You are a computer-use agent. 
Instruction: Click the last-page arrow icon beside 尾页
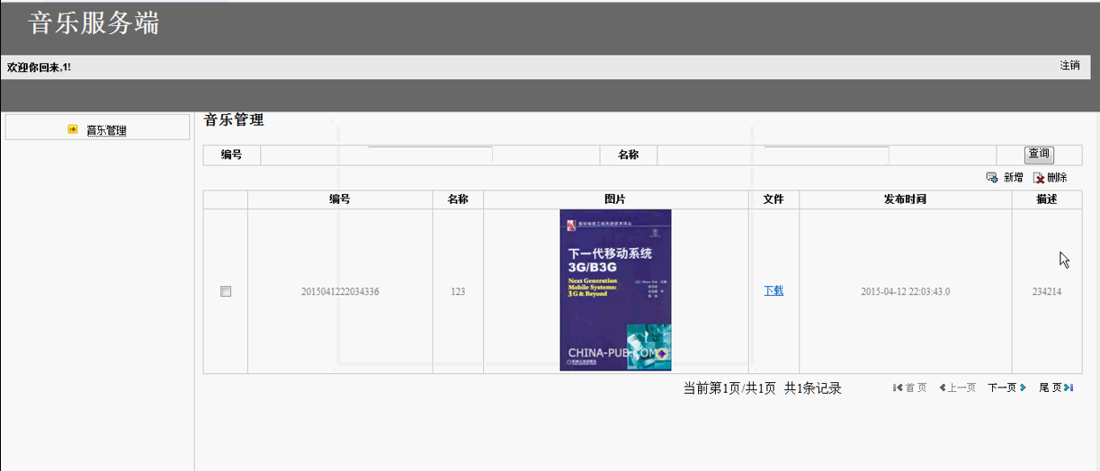[1069, 387]
